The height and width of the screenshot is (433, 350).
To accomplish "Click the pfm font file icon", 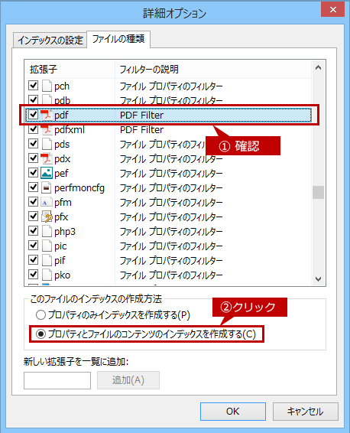I will click(47, 202).
